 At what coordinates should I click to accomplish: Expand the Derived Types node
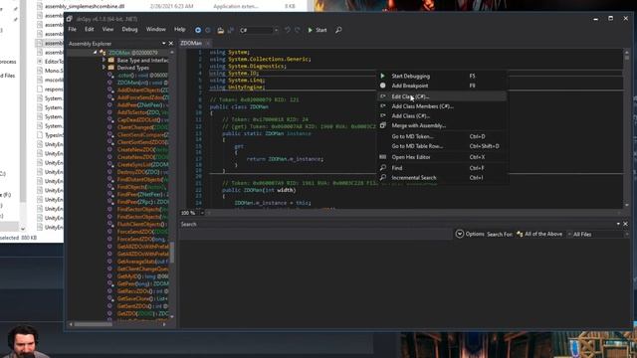pos(104,68)
